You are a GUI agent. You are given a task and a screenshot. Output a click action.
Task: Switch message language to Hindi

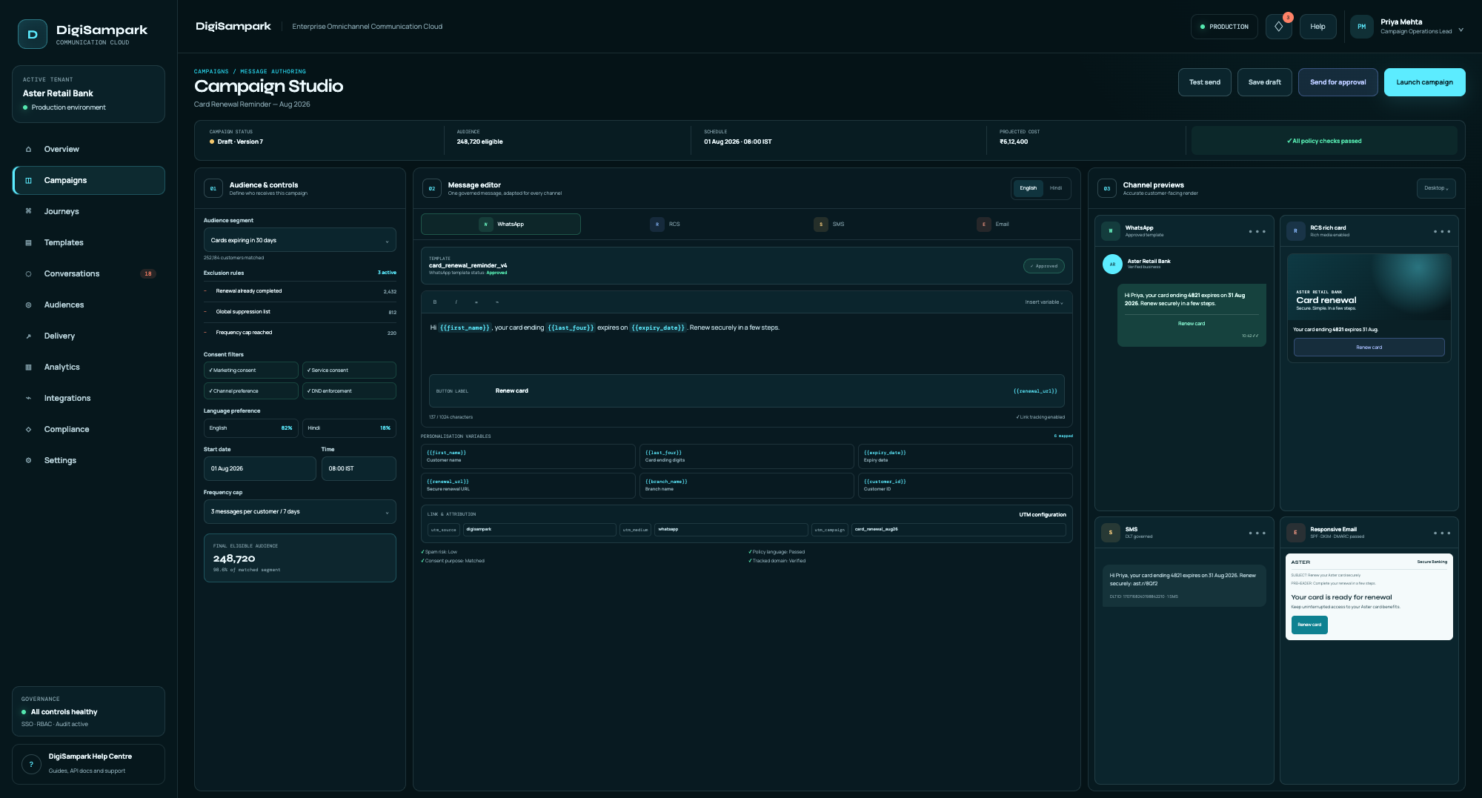pos(1056,188)
